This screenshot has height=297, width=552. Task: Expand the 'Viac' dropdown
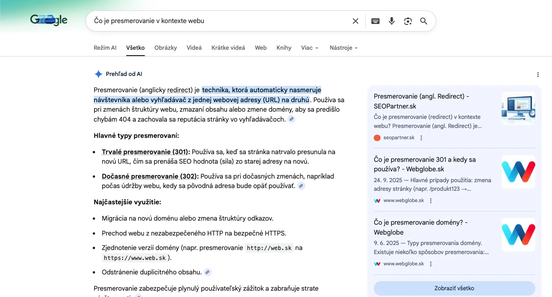[x=309, y=48]
